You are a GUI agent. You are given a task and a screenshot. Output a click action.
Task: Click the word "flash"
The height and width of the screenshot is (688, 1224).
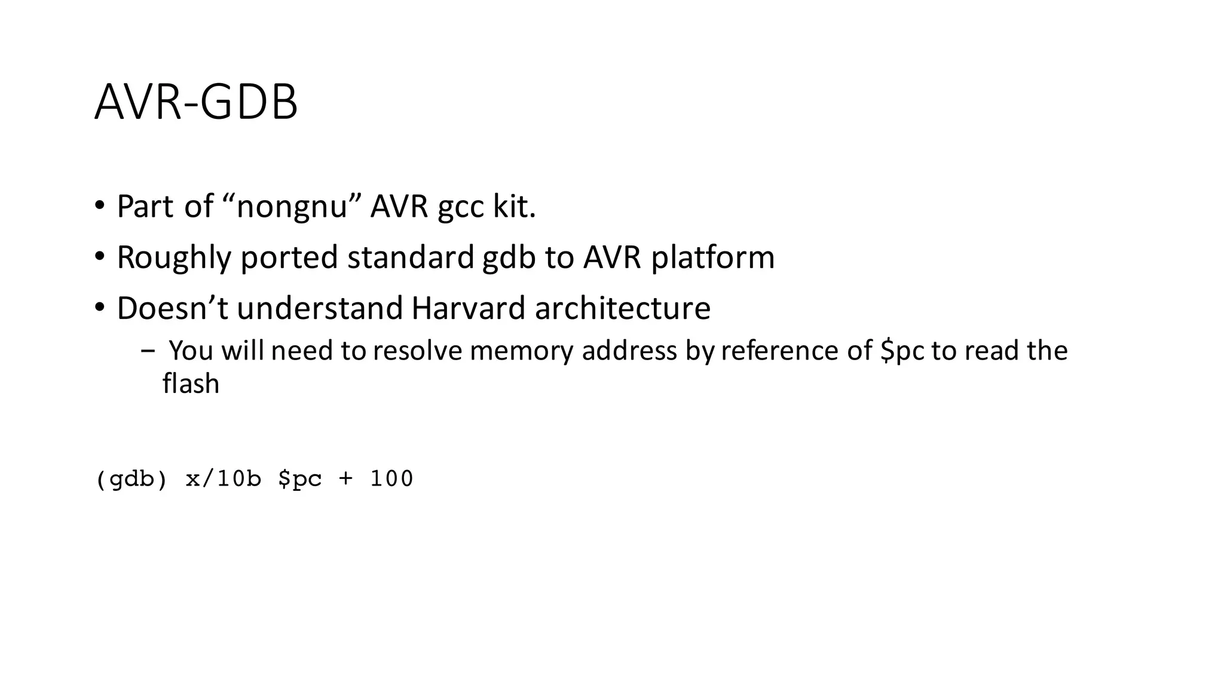[x=191, y=383]
